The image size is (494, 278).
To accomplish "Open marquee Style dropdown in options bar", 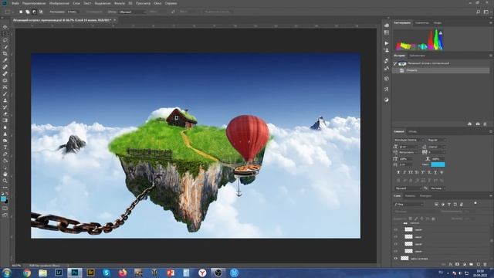I will tap(133, 12).
